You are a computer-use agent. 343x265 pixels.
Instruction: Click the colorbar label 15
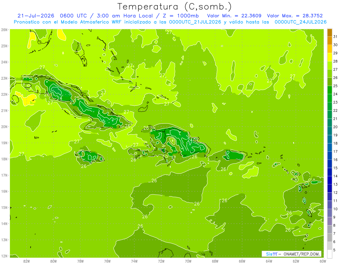tap(335, 168)
